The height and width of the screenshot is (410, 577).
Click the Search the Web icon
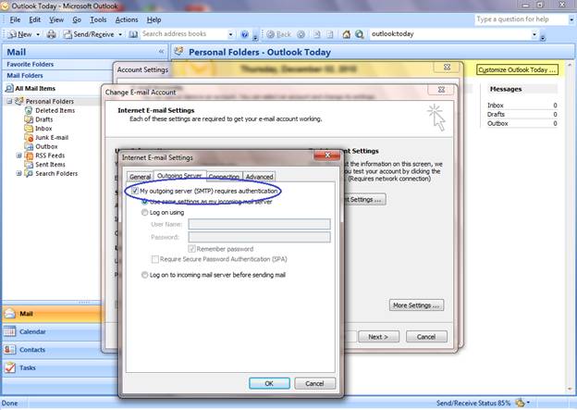pyautogui.click(x=360, y=34)
